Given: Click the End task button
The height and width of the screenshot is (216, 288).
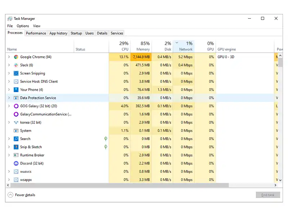Looking at the screenshot, I should 268,195.
